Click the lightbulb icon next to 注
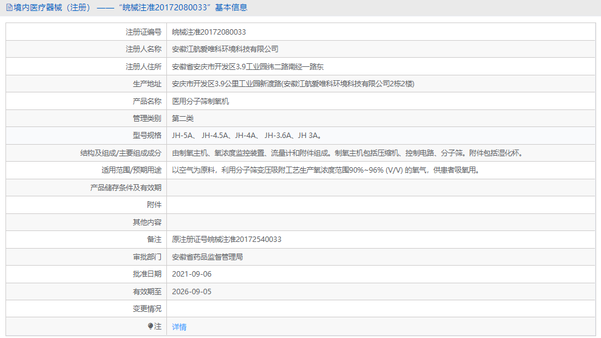The width and height of the screenshot is (601, 338). tap(151, 326)
